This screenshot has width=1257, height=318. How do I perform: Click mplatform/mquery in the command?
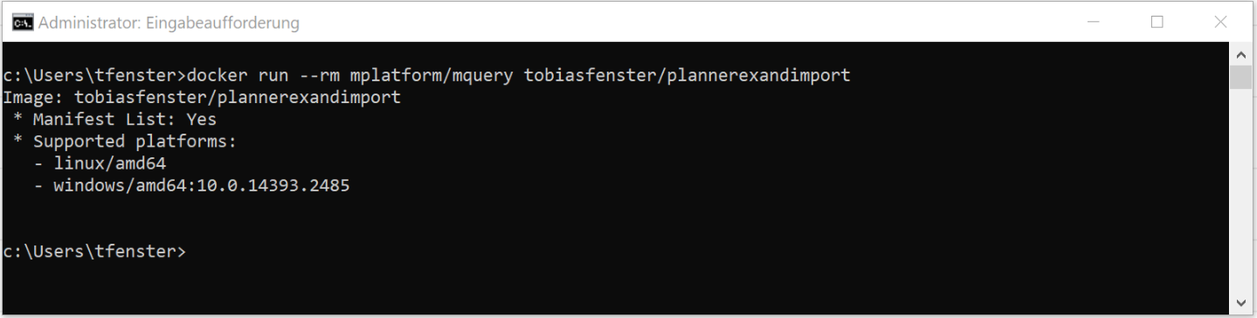coord(432,75)
